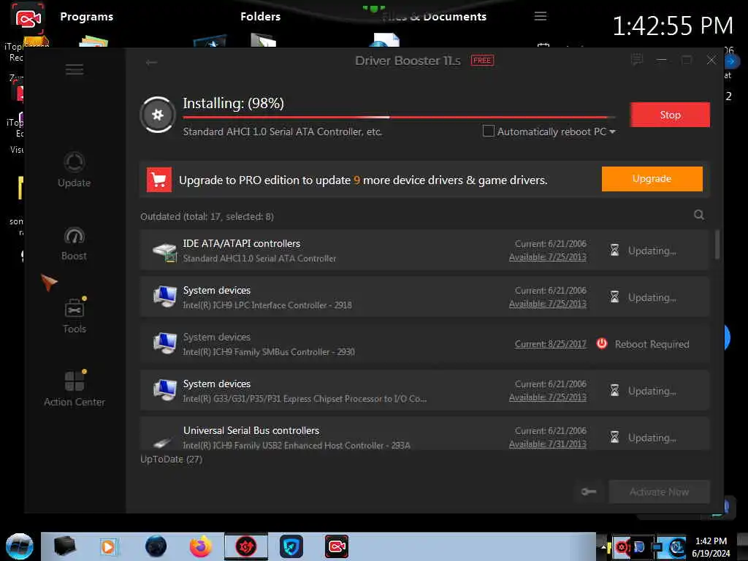Click the Outdated total 17 header

click(x=207, y=216)
